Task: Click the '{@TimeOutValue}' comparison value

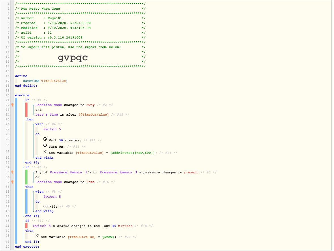Action: [94, 114]
